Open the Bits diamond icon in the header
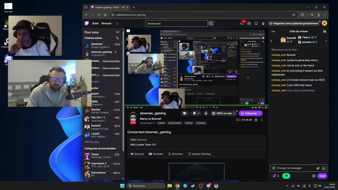 (x=263, y=23)
